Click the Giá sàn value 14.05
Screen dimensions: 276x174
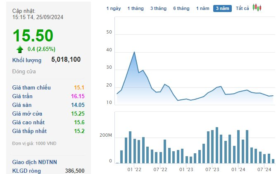click(77, 105)
